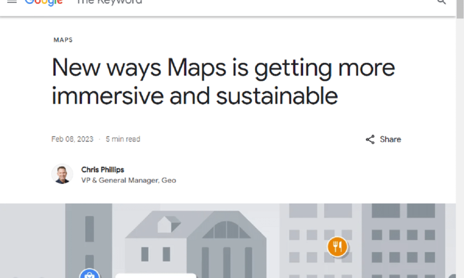The height and width of the screenshot is (278, 464).
Task: Click the Share button label
Action: click(390, 139)
